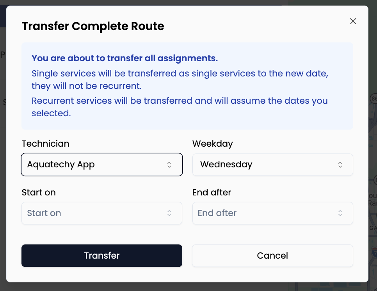Click the chevron icon beside End after
This screenshot has height=291, width=377.
pyautogui.click(x=340, y=213)
